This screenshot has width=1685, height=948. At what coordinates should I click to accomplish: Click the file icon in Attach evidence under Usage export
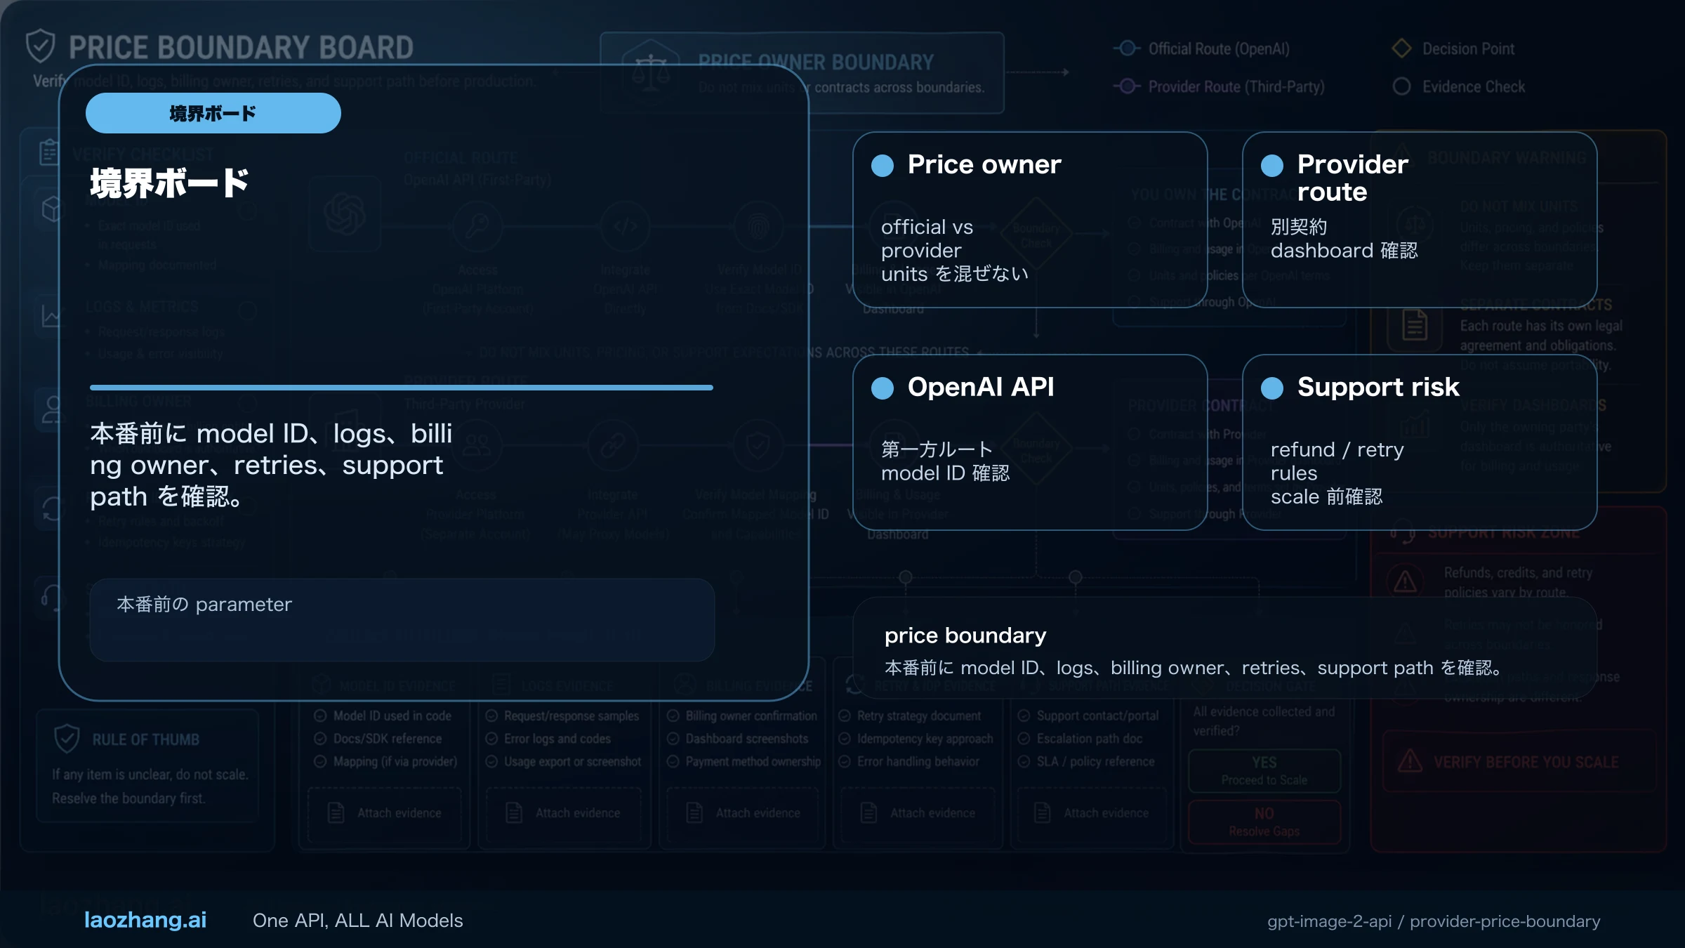pos(515,812)
